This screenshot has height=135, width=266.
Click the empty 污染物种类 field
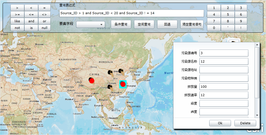pos(224,78)
